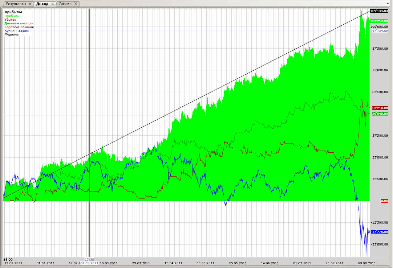393x268 pixels.
Task: Close the Доход tab
Action: coord(52,4)
